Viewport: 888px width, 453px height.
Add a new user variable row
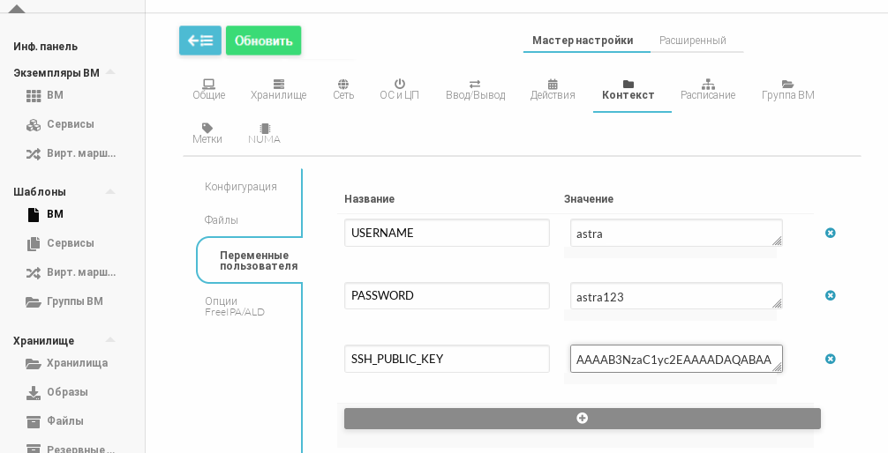(x=582, y=419)
